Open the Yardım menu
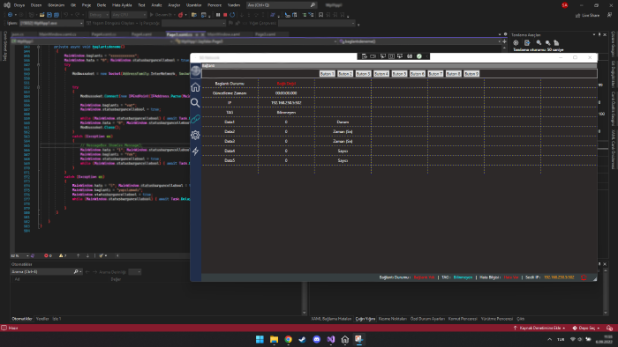The height and width of the screenshot is (347, 618). (234, 5)
